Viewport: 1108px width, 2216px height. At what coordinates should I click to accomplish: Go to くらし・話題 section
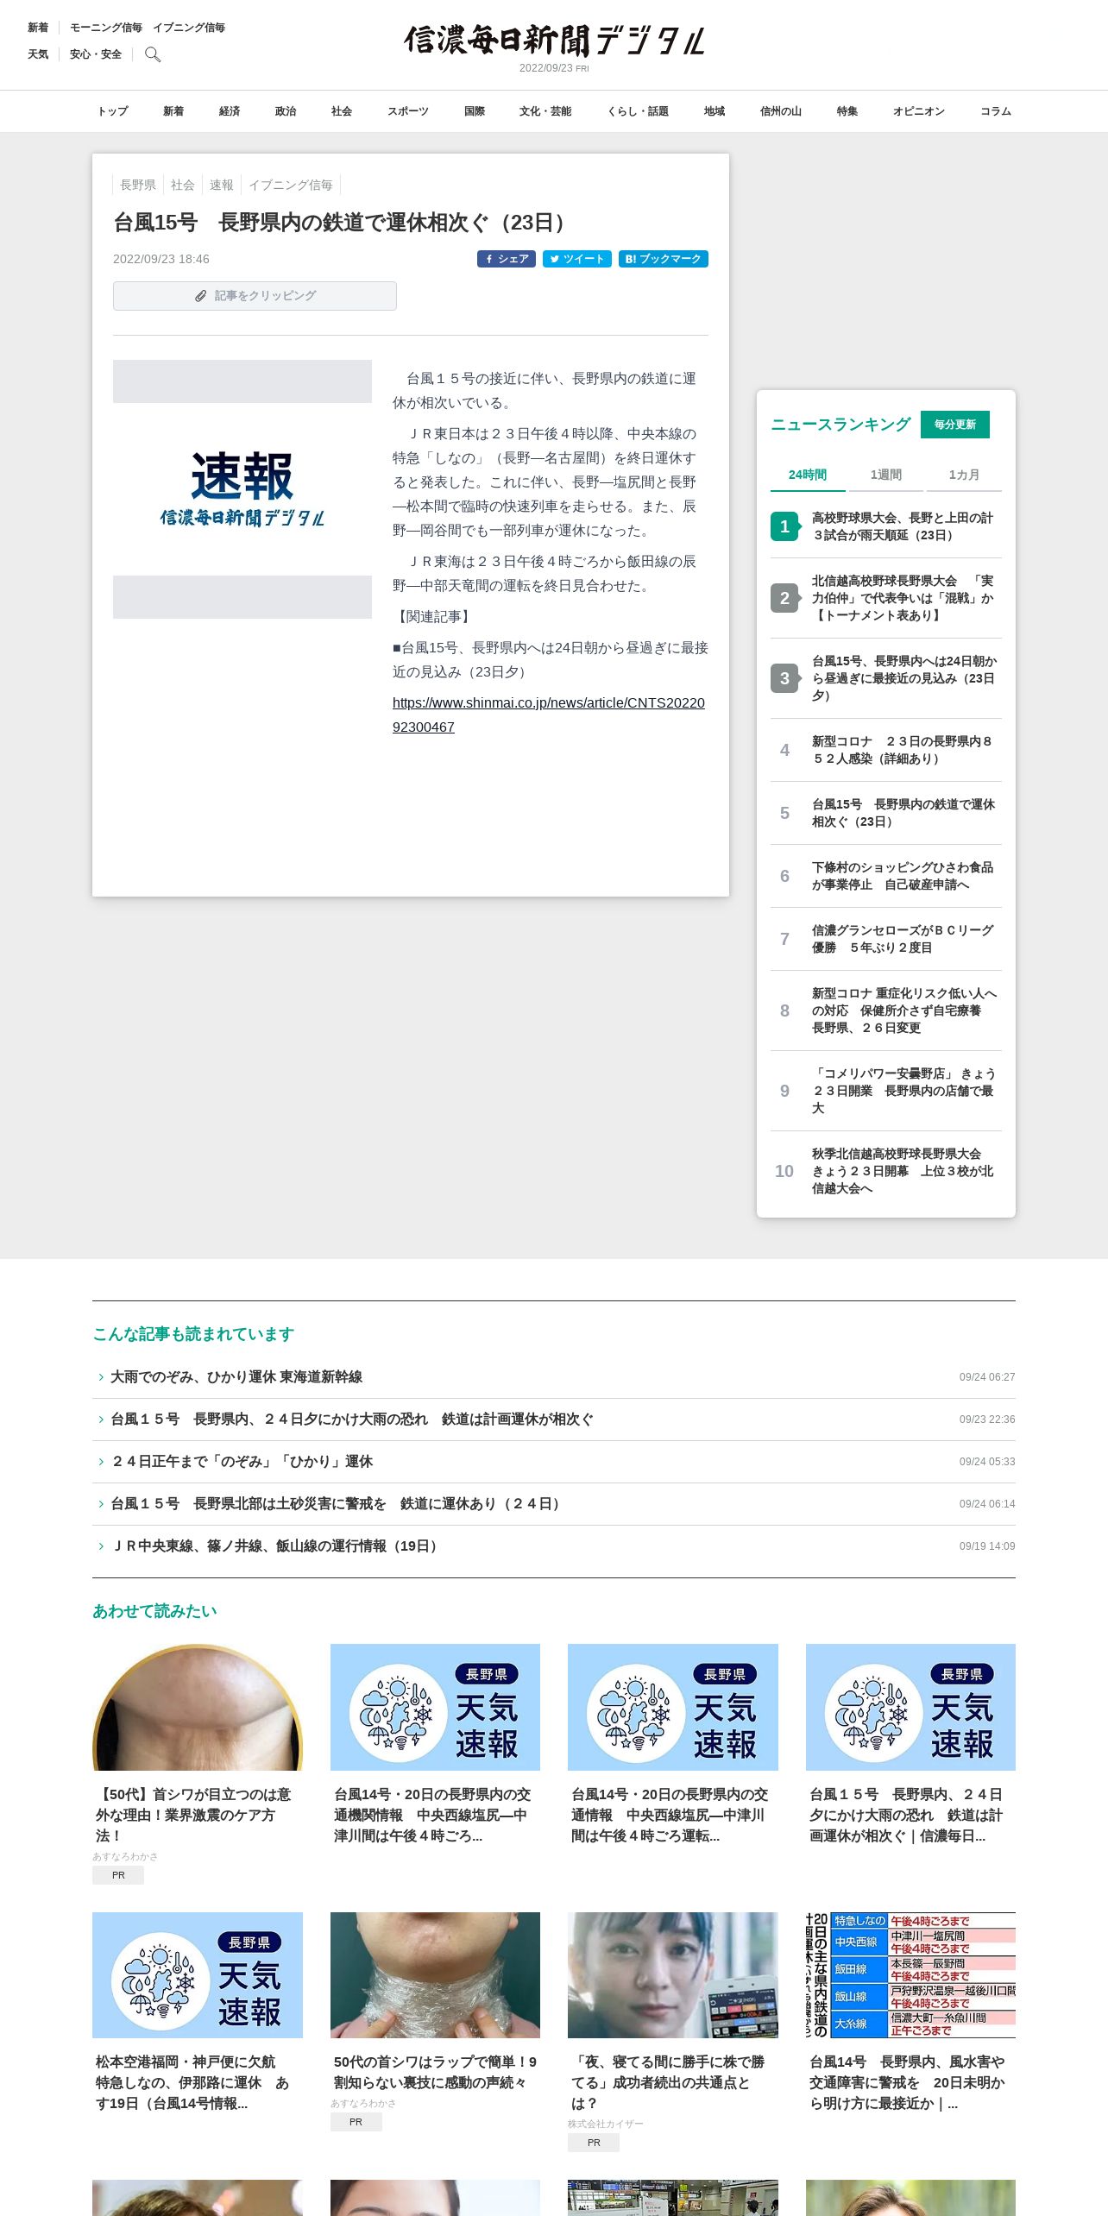pos(638,111)
